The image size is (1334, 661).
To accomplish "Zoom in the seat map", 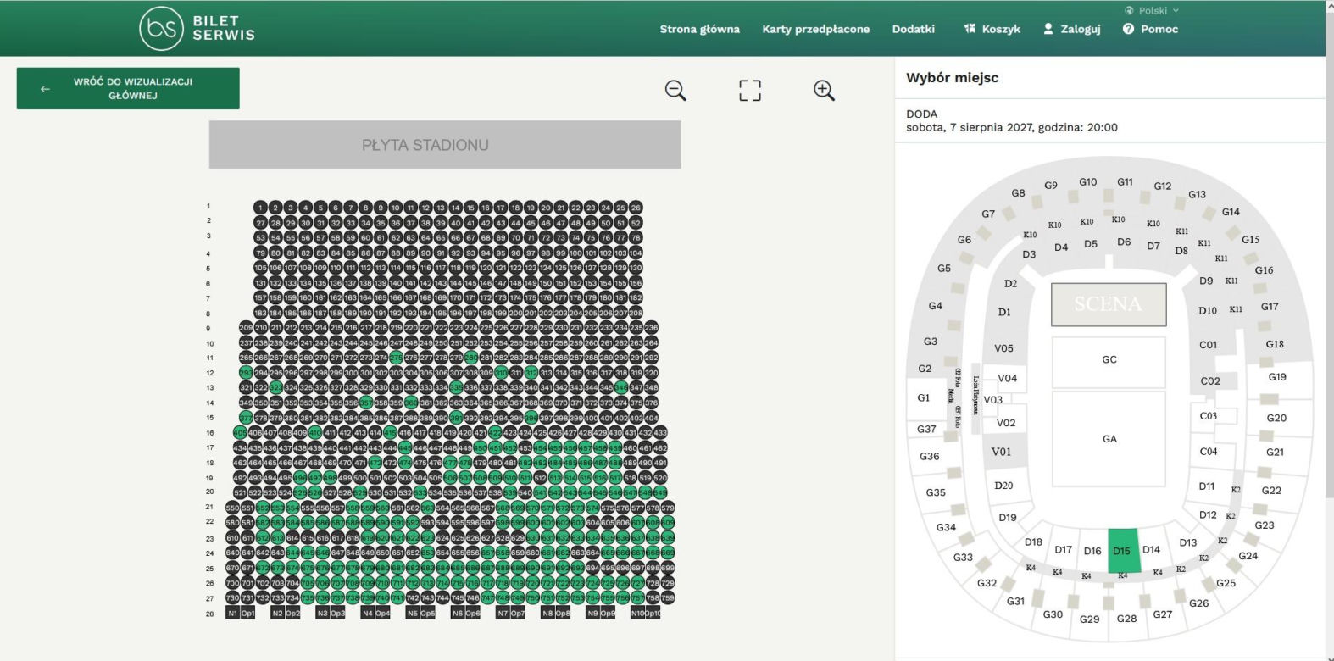I will pyautogui.click(x=824, y=90).
